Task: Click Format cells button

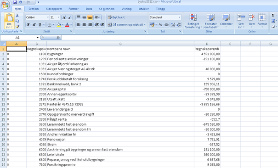Action: pos(262,21)
